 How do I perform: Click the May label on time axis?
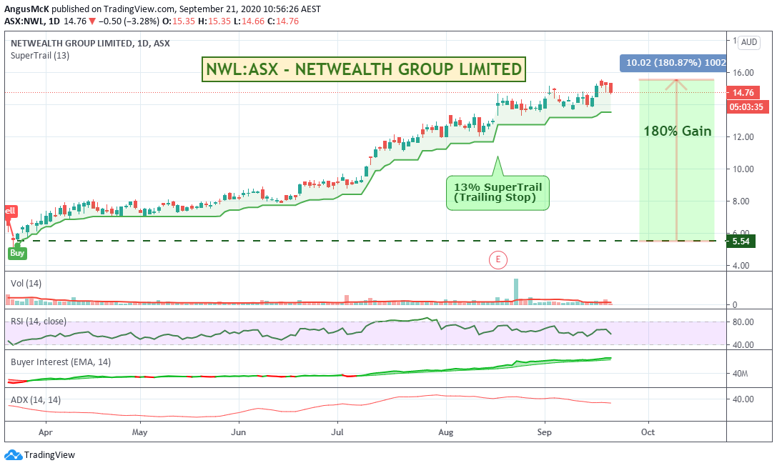[139, 432]
